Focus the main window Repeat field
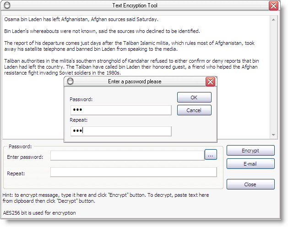Image resolution: width=288 pixels, height=227 pixels. coord(134,172)
